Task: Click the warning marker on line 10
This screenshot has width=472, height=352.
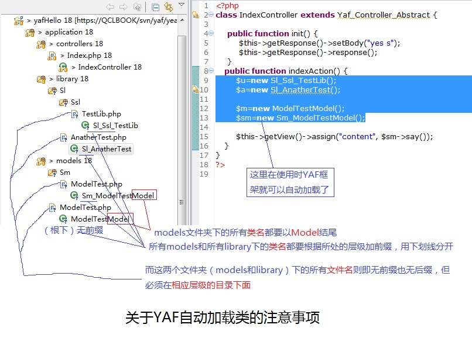Action: click(196, 89)
